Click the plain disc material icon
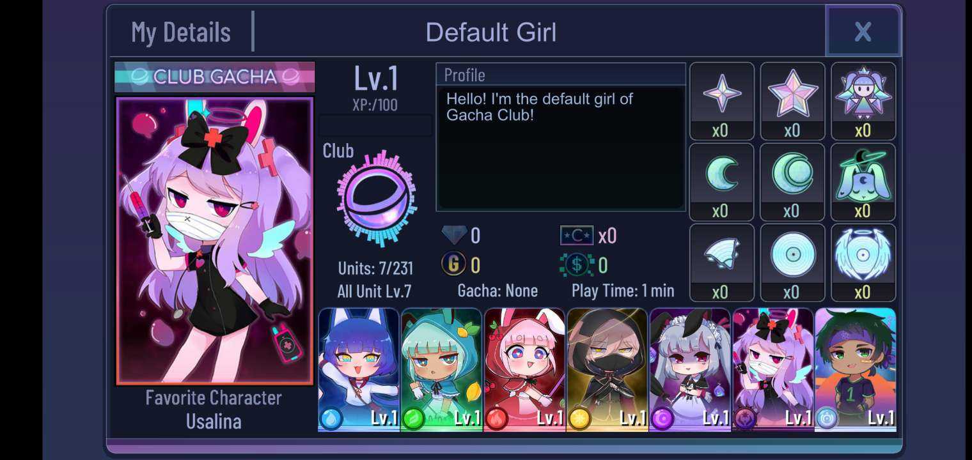This screenshot has height=460, width=972. tap(792, 254)
